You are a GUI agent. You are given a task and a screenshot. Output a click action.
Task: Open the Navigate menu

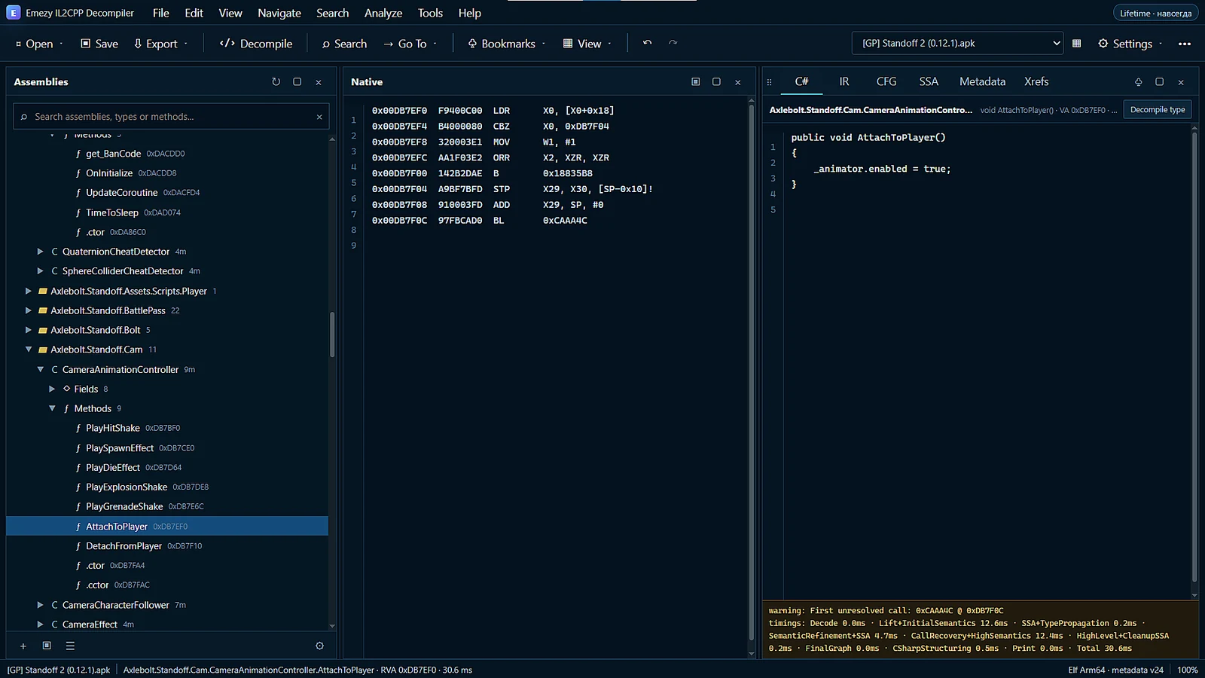pos(279,13)
